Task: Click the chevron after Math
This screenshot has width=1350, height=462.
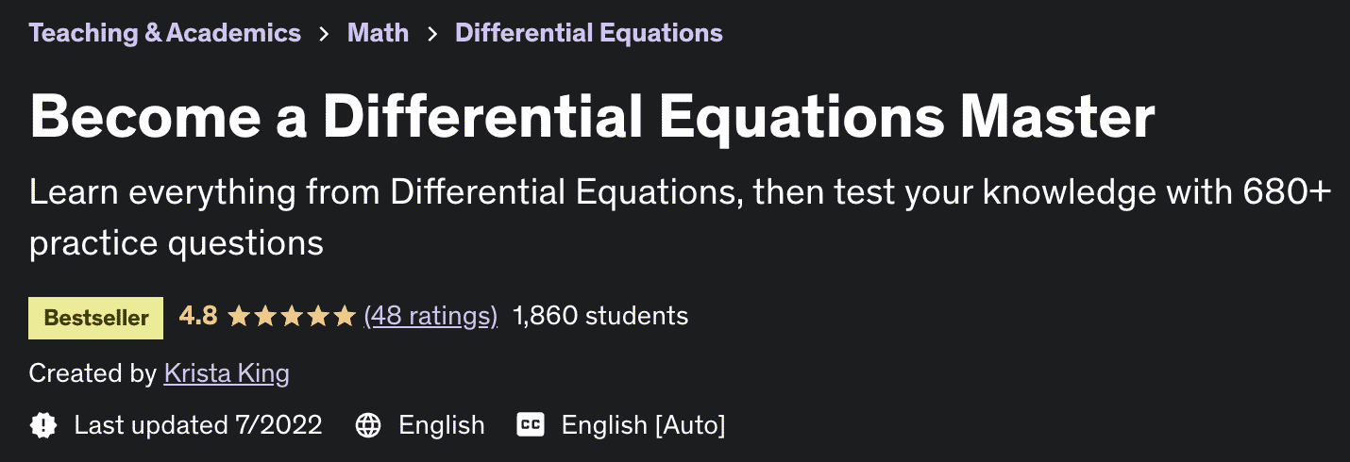Action: [x=432, y=34]
